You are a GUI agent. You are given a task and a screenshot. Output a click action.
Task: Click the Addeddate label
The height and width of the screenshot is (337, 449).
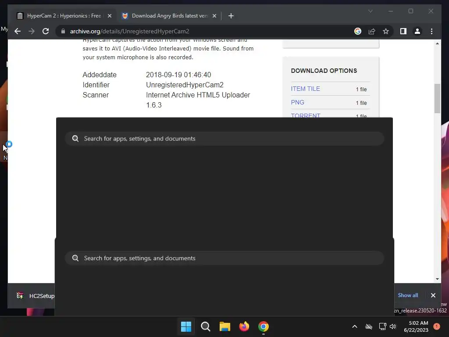coord(100,75)
